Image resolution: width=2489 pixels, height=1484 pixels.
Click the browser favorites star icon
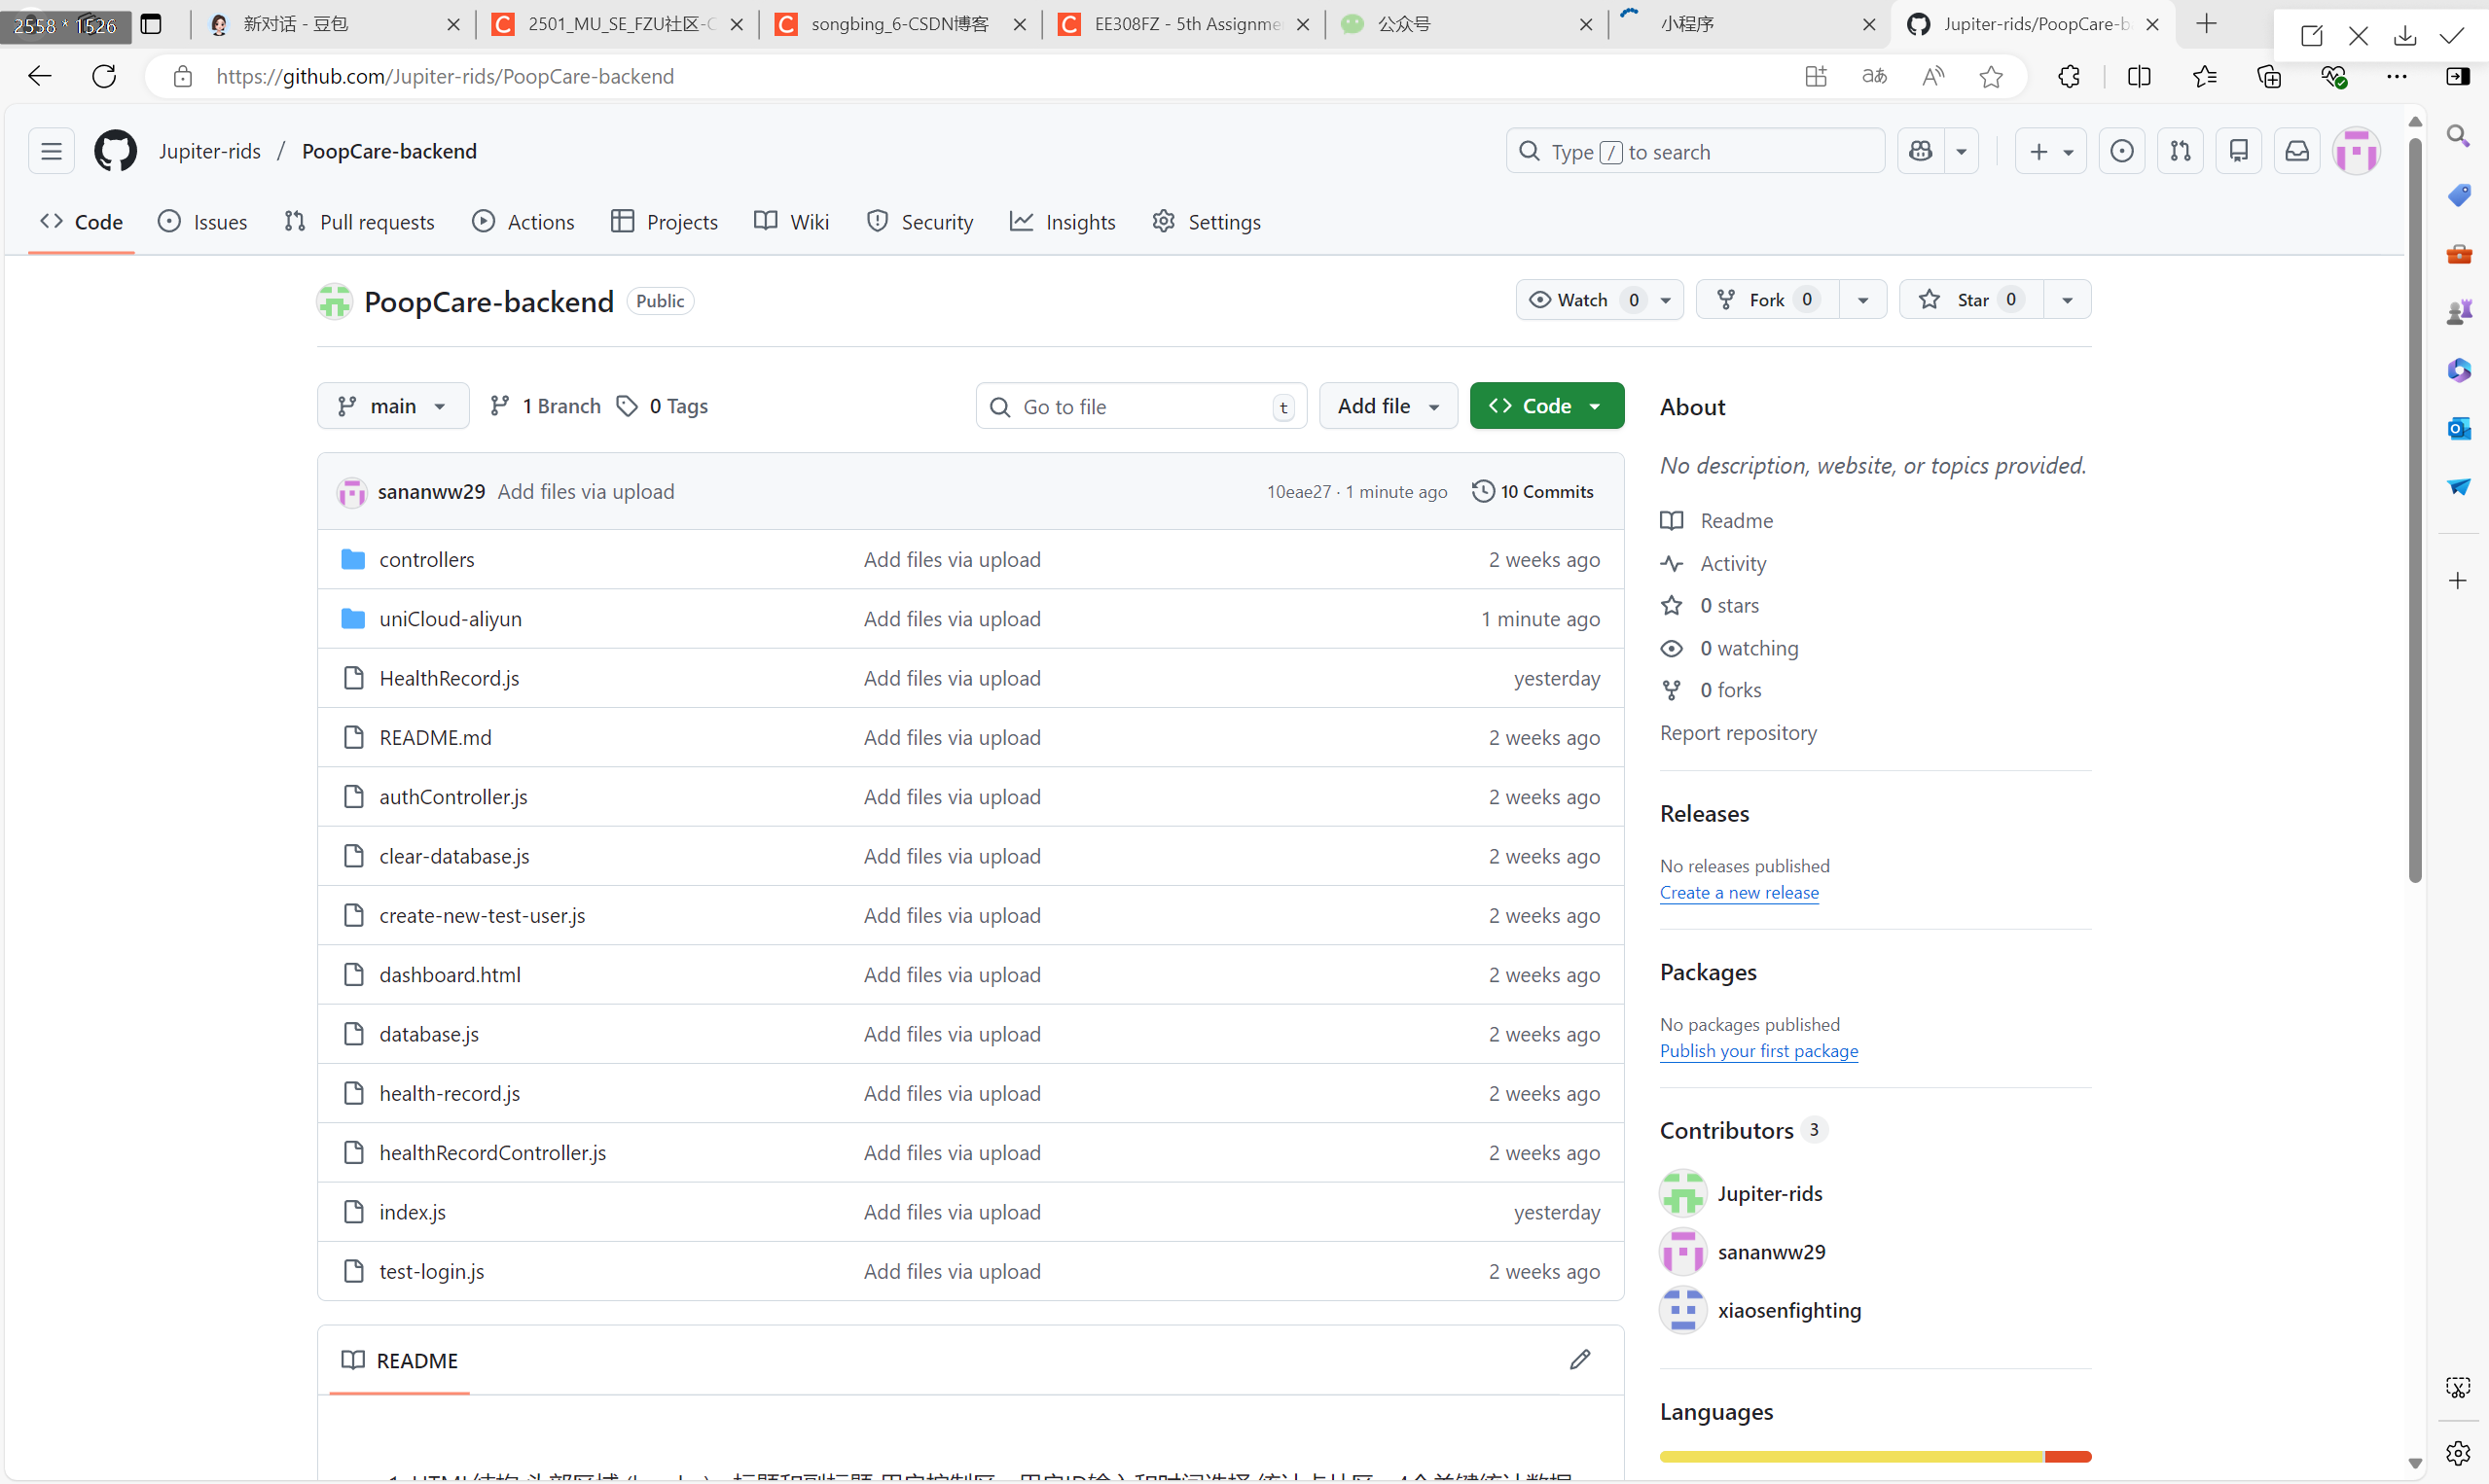pyautogui.click(x=1991, y=76)
